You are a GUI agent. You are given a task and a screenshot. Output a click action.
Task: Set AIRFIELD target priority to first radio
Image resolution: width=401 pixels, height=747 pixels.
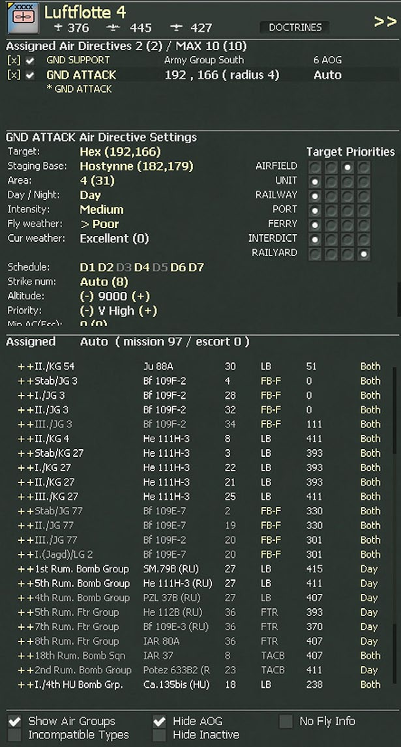tap(316, 167)
